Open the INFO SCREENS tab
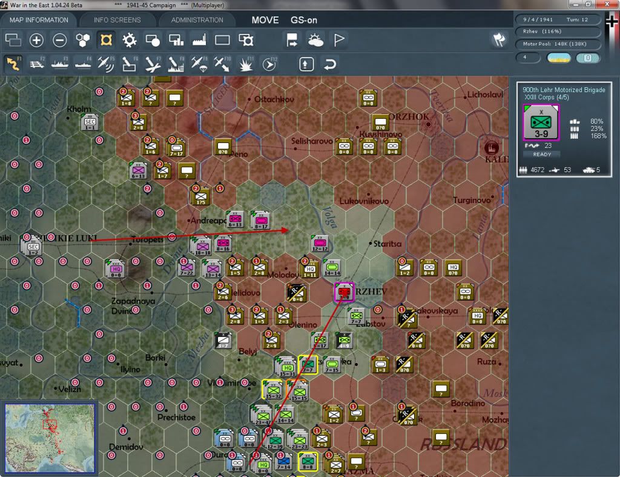 [117, 20]
